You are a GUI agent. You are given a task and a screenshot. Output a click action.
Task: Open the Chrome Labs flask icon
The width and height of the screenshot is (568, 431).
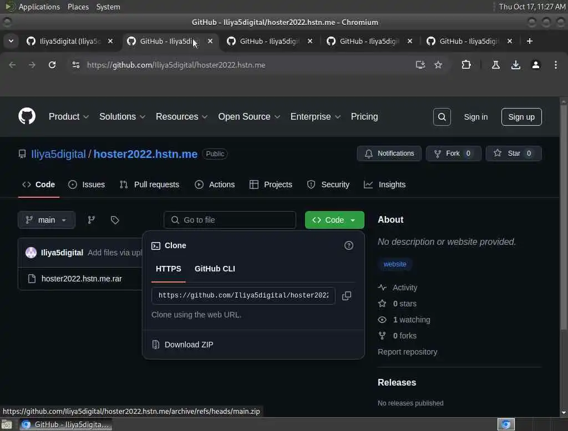(496, 65)
